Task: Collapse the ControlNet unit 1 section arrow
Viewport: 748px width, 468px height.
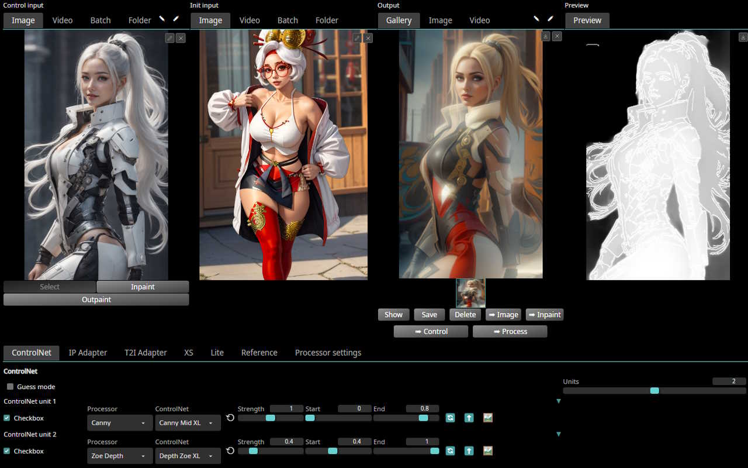Action: tap(558, 401)
